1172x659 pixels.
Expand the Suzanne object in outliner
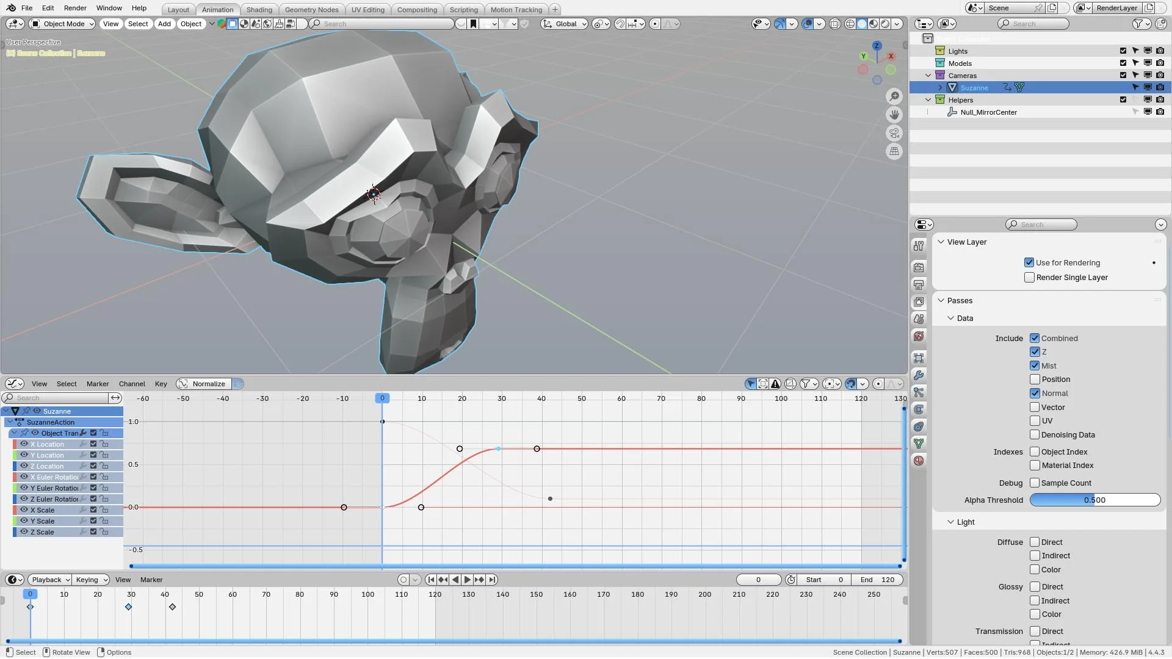pos(941,88)
